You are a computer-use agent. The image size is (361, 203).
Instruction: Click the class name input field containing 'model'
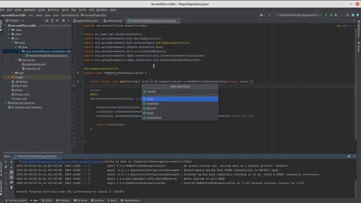pyautogui.click(x=180, y=91)
